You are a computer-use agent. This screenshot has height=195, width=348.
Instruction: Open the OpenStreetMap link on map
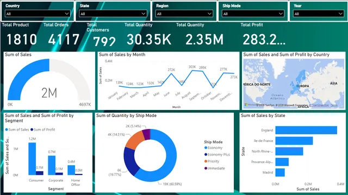319,105
